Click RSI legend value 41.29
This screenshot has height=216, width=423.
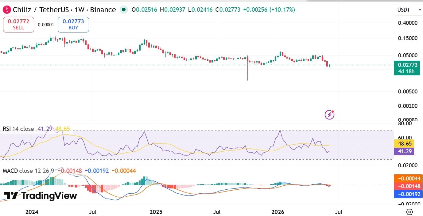(x=45, y=129)
